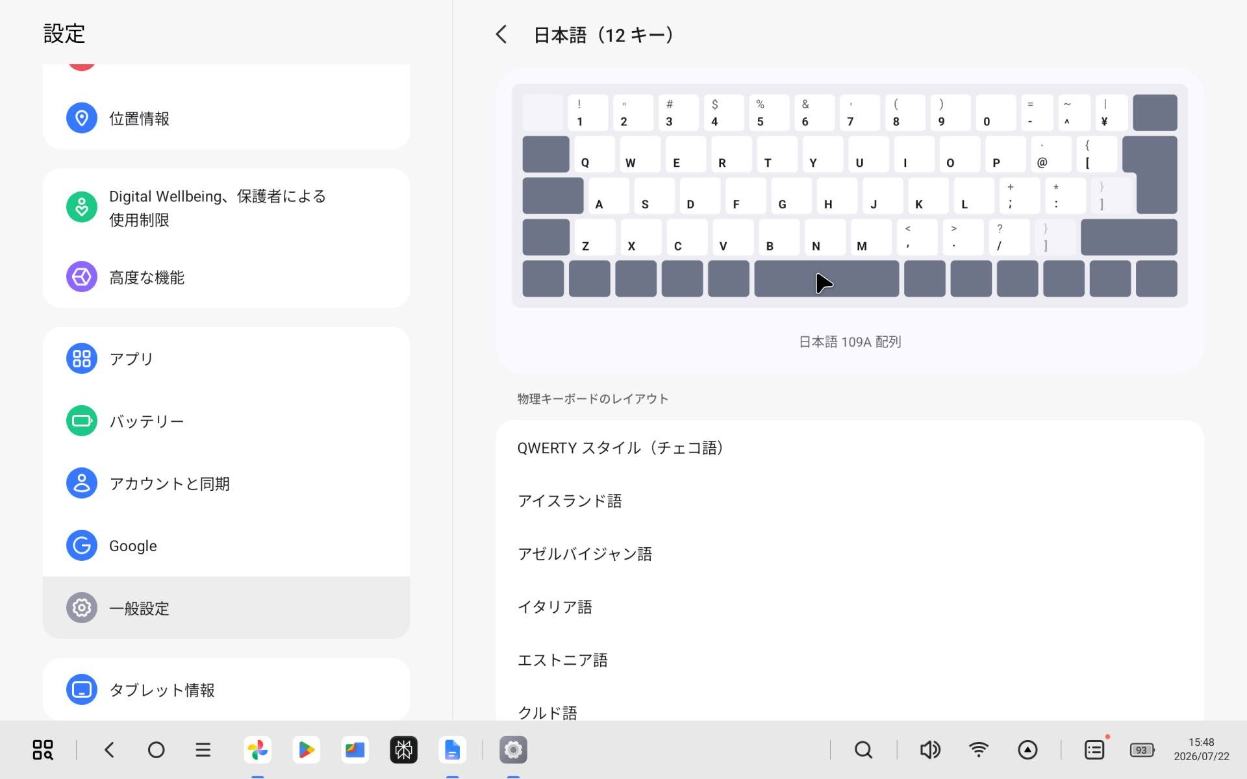Switch to the Settings app in taskbar
The width and height of the screenshot is (1247, 779).
pyautogui.click(x=513, y=750)
